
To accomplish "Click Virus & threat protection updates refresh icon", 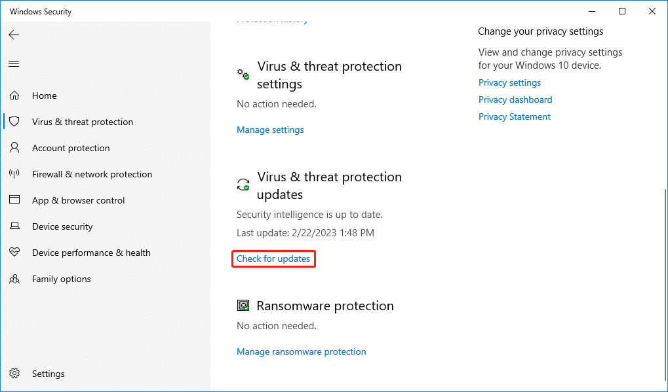I will coord(243,185).
